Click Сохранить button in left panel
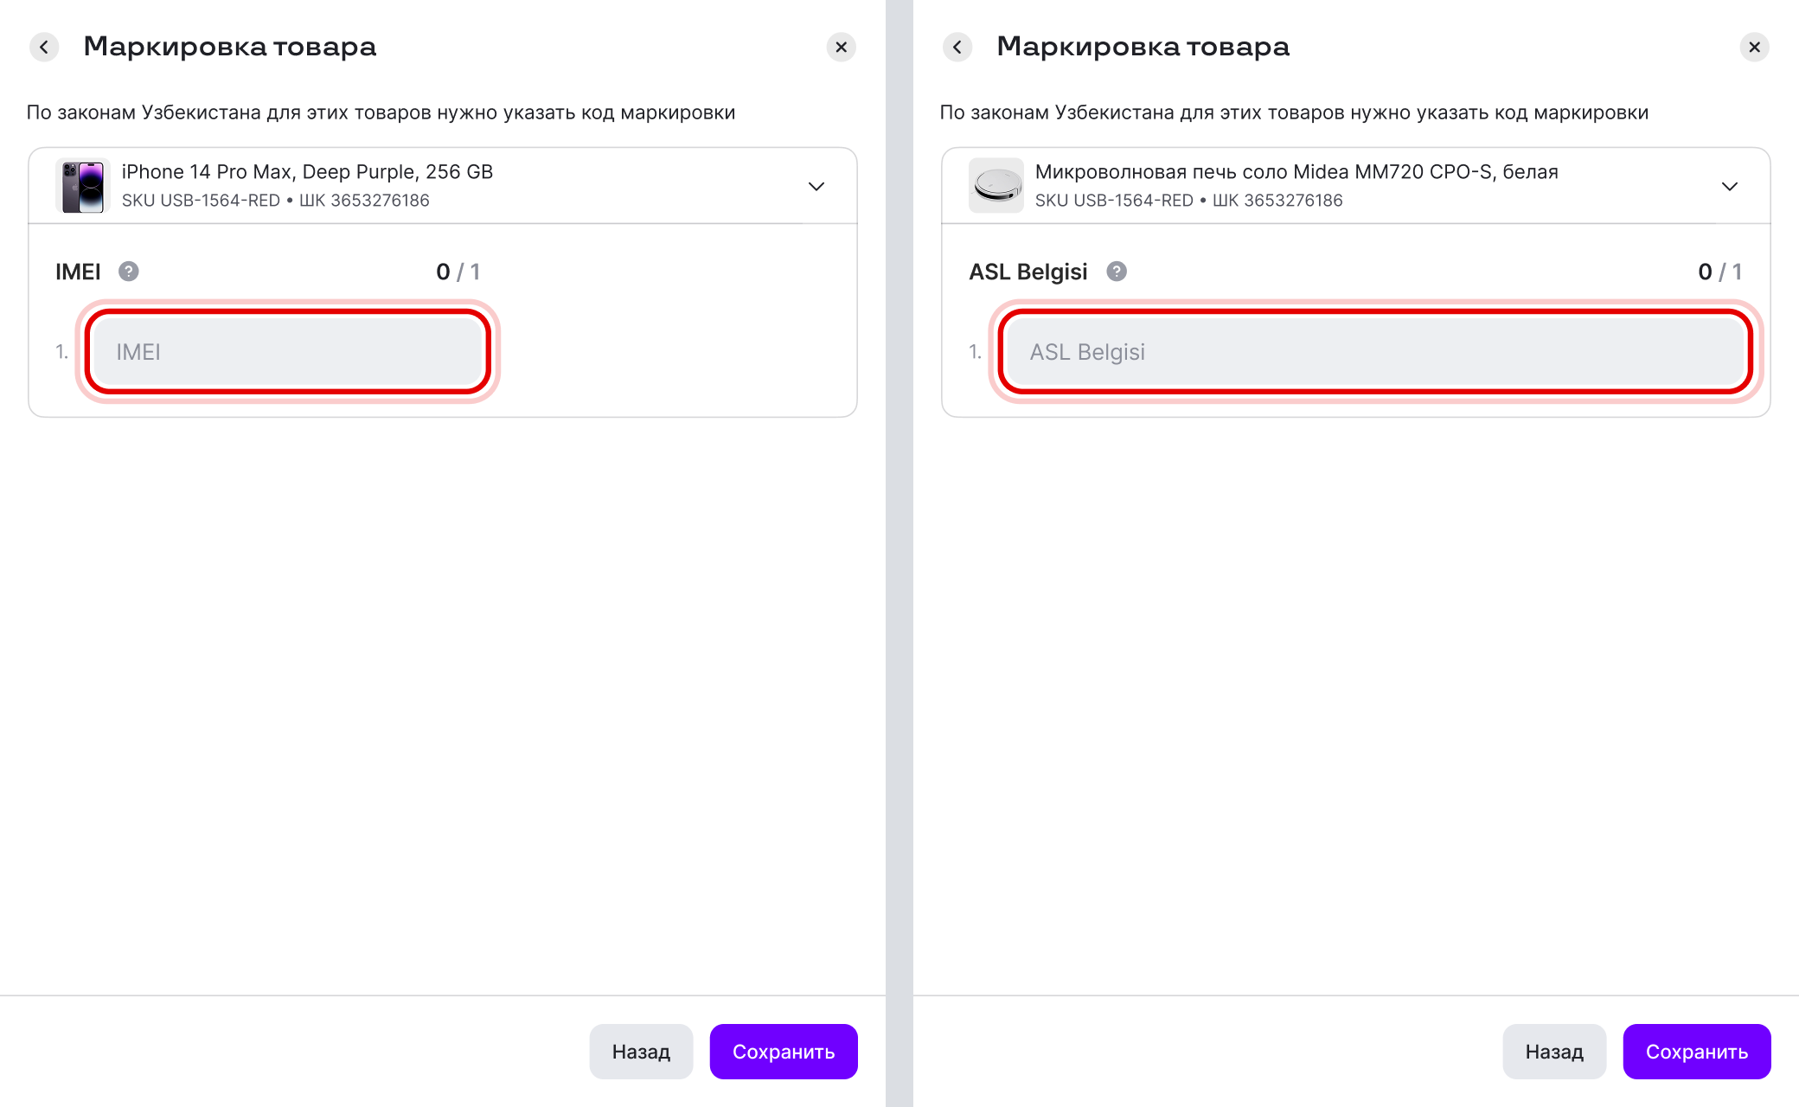This screenshot has height=1107, width=1799. coord(784,1052)
